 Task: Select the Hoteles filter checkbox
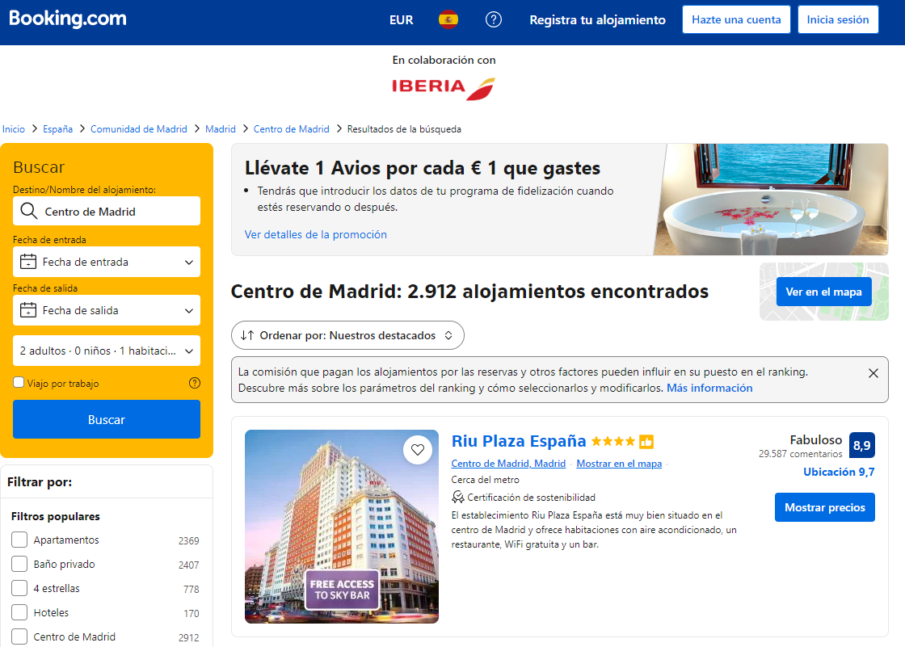tap(19, 612)
